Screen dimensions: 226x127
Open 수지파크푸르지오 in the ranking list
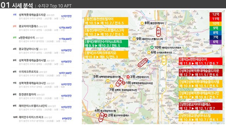29,72
